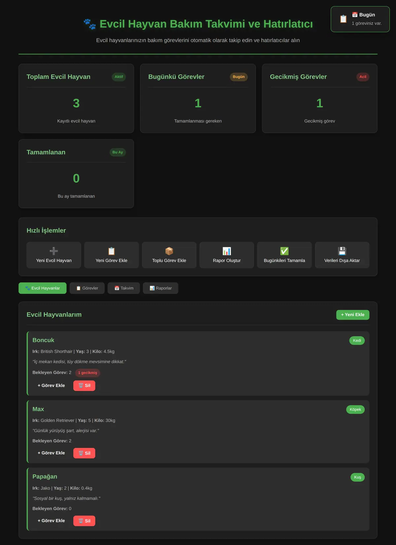Image resolution: width=396 pixels, height=545 pixels.
Task: Click the Köpek species tag
Action: click(x=355, y=409)
